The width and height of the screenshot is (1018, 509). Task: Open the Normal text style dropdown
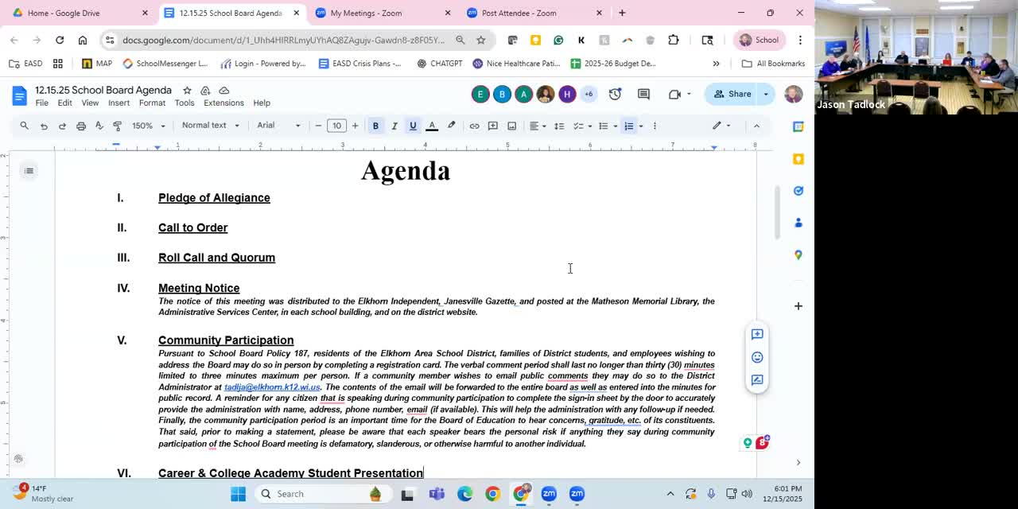211,126
